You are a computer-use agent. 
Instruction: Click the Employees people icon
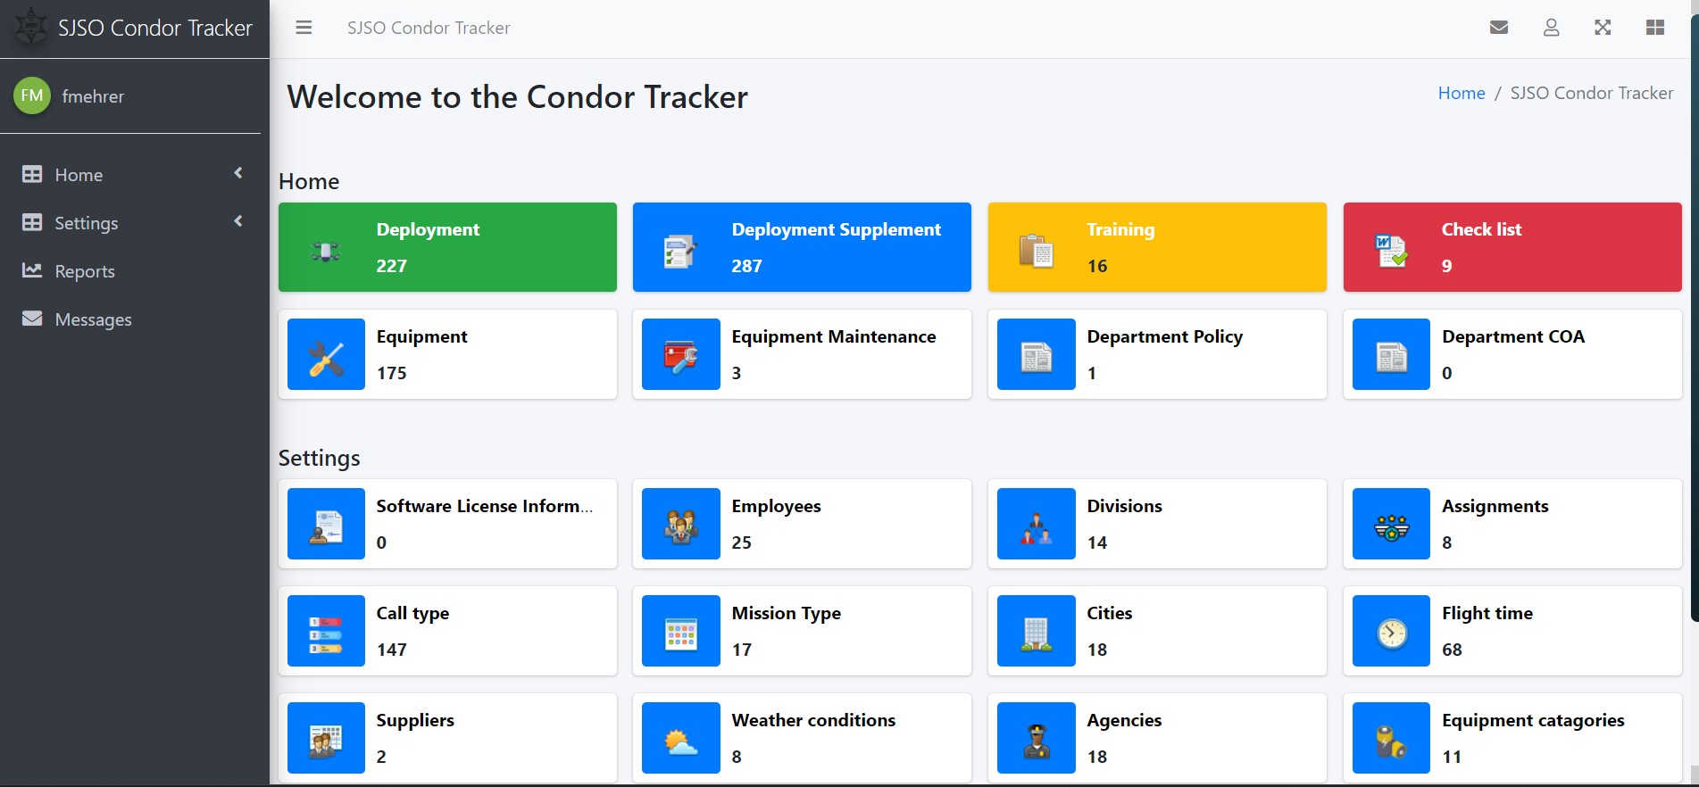(680, 527)
